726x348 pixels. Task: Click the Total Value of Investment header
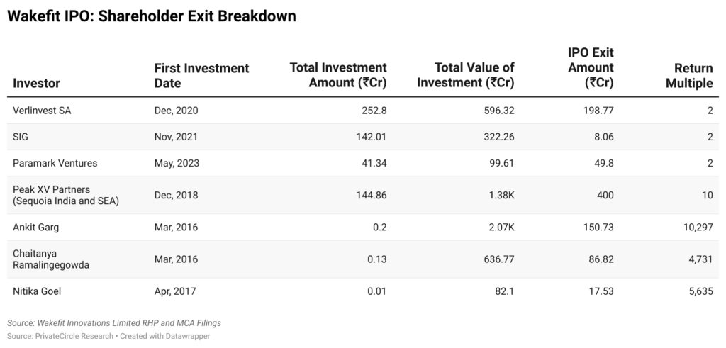[x=465, y=75]
